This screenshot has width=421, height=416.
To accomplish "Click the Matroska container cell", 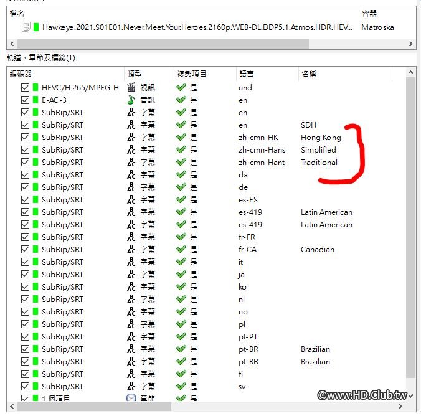I will (x=377, y=27).
